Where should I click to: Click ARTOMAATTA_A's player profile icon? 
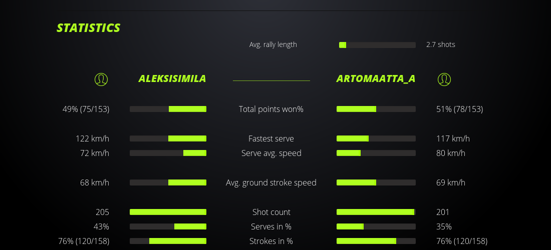pos(444,79)
